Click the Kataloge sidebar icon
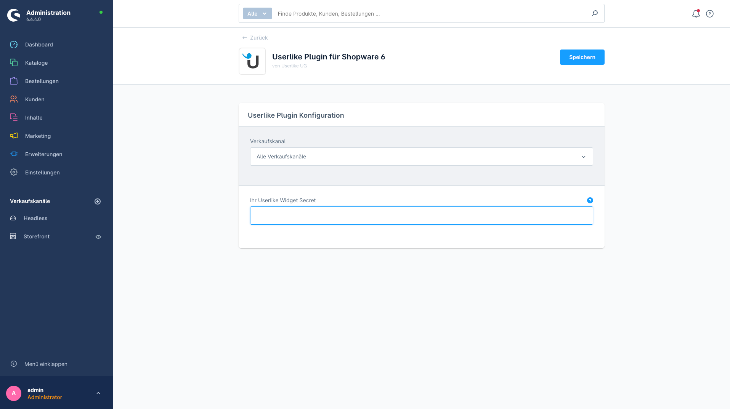Image resolution: width=730 pixels, height=409 pixels. (14, 63)
